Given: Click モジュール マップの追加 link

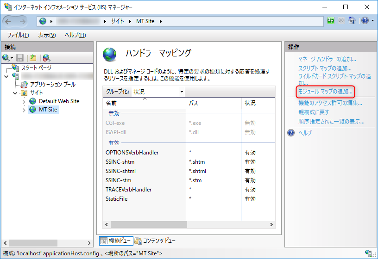Looking at the screenshot, I should [325, 92].
